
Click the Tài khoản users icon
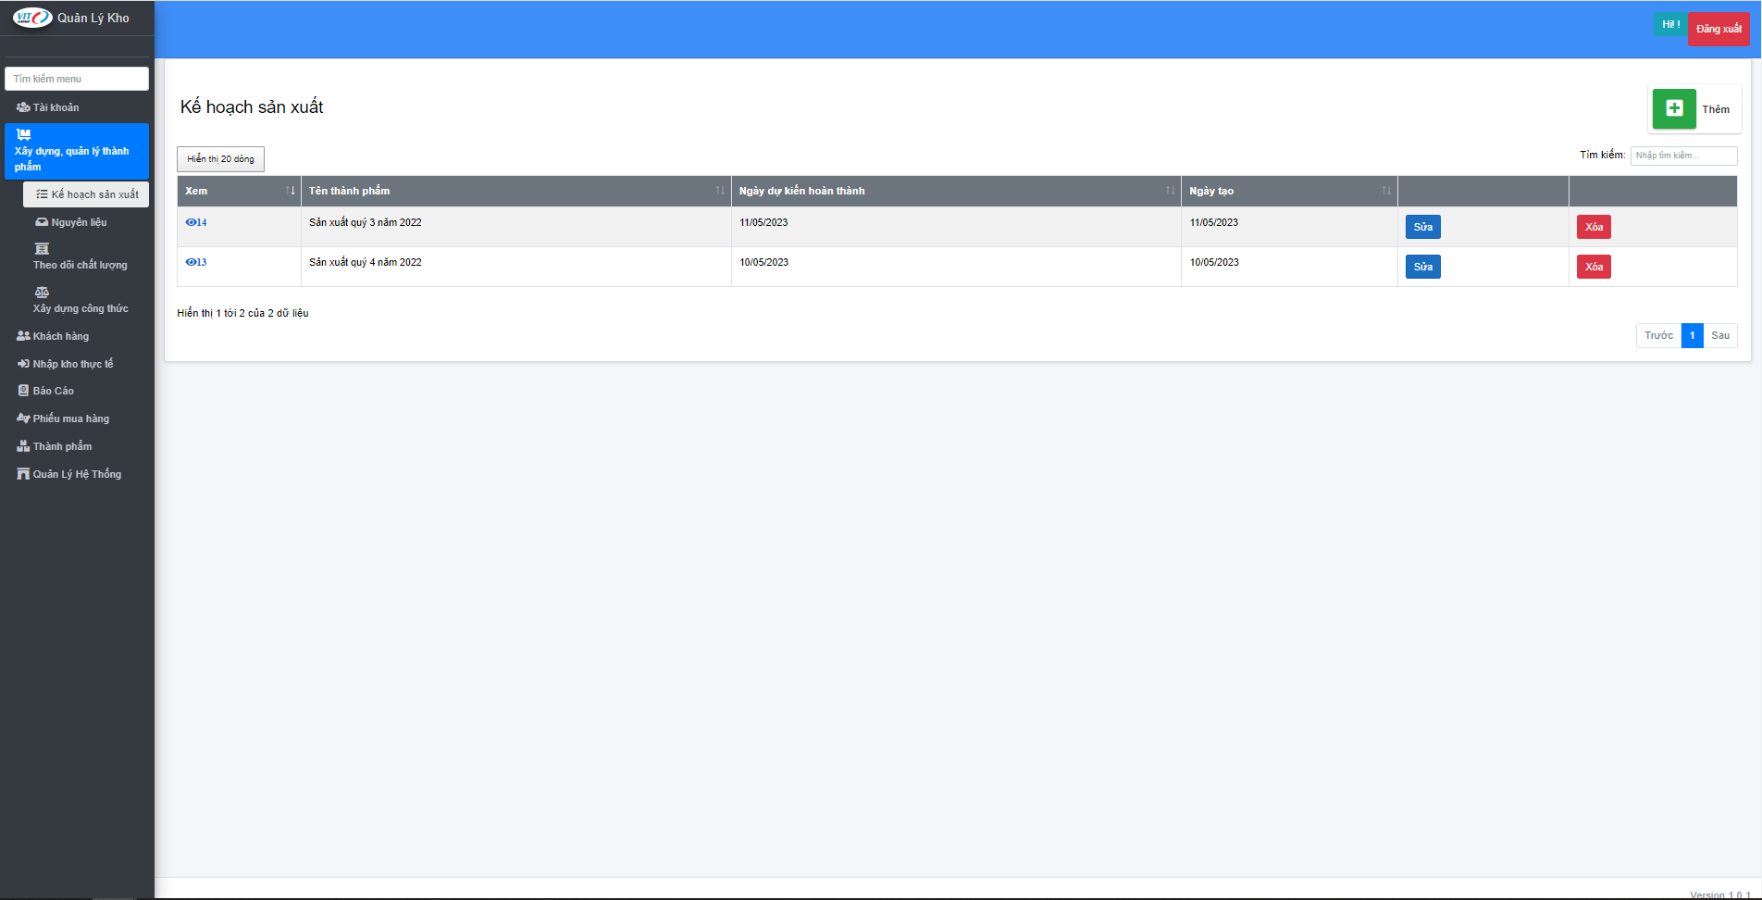(23, 107)
